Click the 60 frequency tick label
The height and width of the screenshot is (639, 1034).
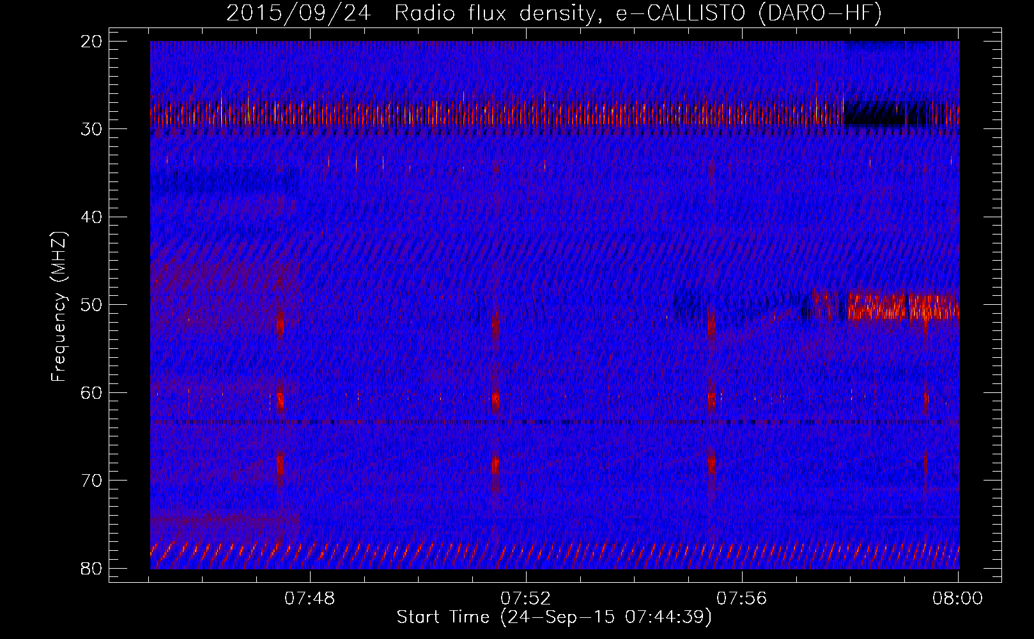92,392
